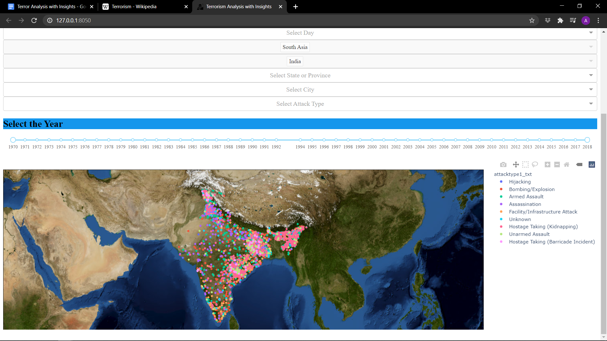Image resolution: width=607 pixels, height=341 pixels.
Task: Hide Bombing/Explosion points via legend
Action: pyautogui.click(x=532, y=189)
